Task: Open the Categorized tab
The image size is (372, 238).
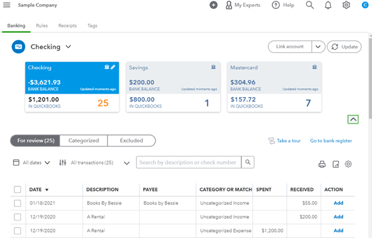Action: click(x=83, y=141)
